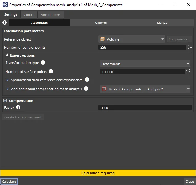Click the Calculate button
The width and height of the screenshot is (196, 185).
9,181
